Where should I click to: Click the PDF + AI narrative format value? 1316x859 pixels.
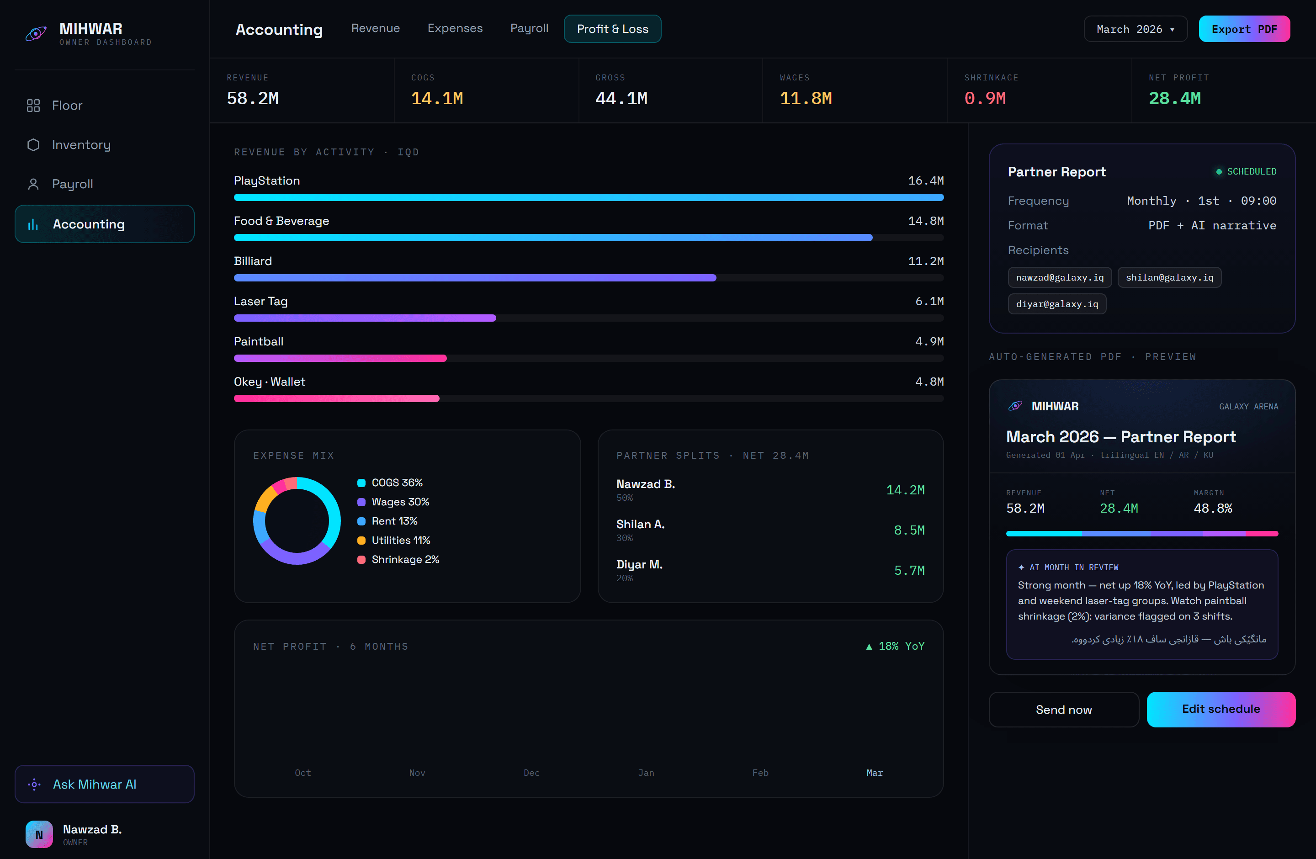[x=1212, y=226]
